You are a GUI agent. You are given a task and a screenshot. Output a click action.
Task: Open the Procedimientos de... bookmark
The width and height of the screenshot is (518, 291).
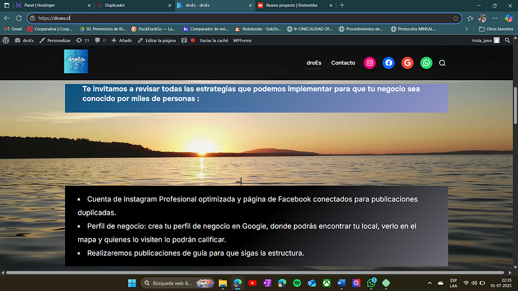point(361,29)
